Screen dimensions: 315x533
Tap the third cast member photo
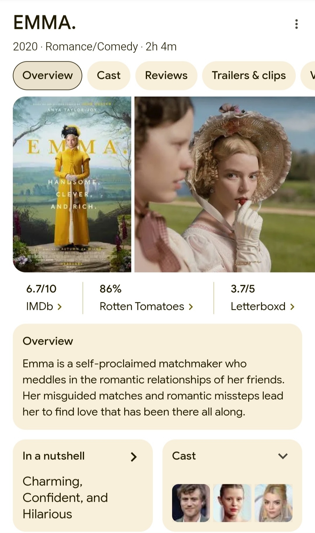point(274,503)
